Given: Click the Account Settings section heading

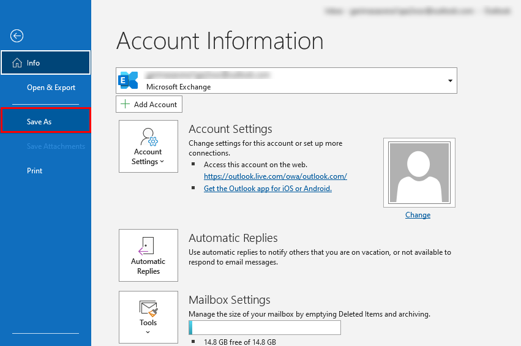Looking at the screenshot, I should pyautogui.click(x=230, y=129).
